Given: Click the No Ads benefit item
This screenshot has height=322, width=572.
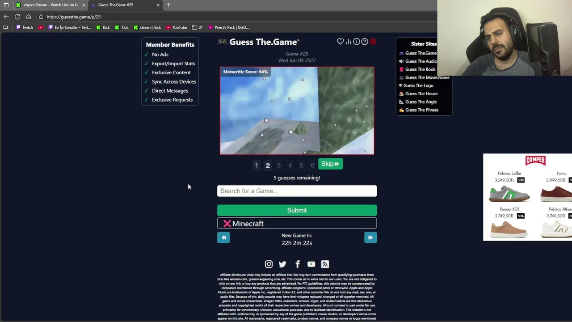Looking at the screenshot, I should pos(160,55).
